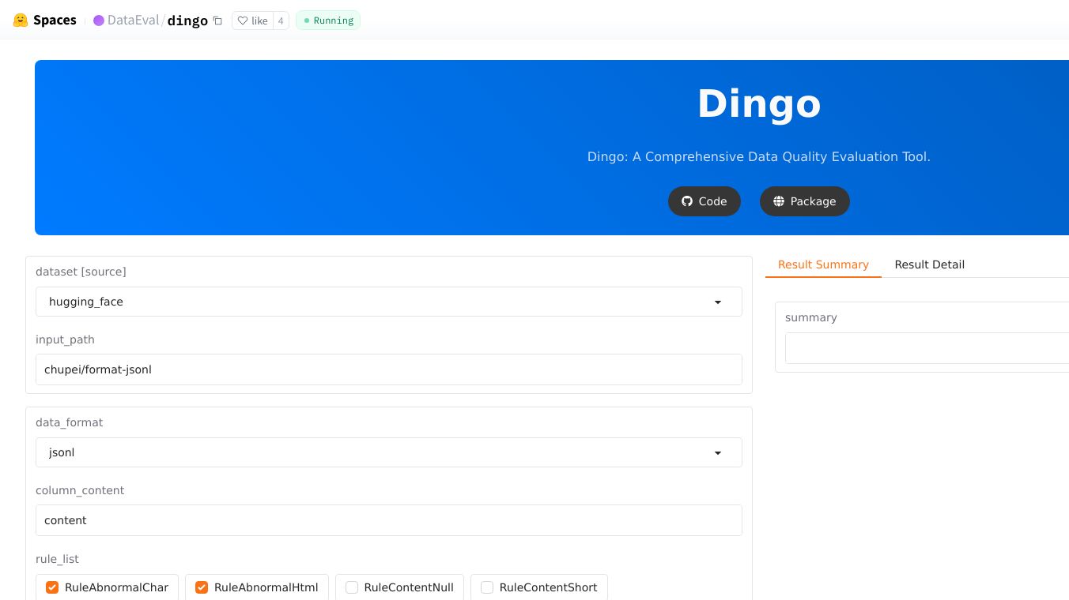The height and width of the screenshot is (600, 1069).
Task: Copy the space name with the copy icon
Action: coord(217,21)
